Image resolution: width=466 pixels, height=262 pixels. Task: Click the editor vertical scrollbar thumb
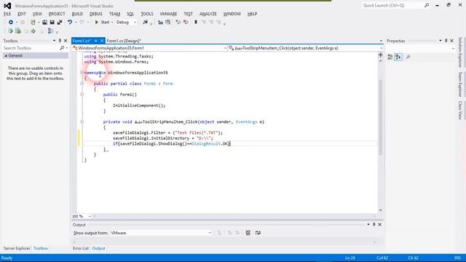coord(380,117)
